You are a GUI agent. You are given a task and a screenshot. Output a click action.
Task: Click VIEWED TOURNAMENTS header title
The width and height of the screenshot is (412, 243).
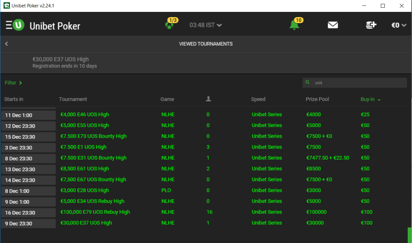coord(206,44)
